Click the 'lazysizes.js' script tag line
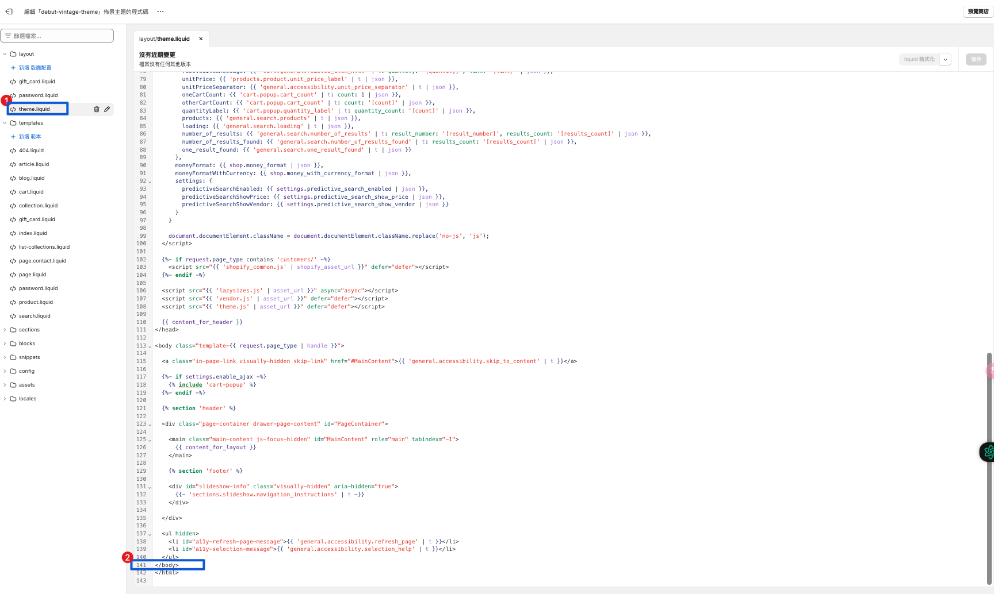This screenshot has width=994, height=594. (x=280, y=291)
